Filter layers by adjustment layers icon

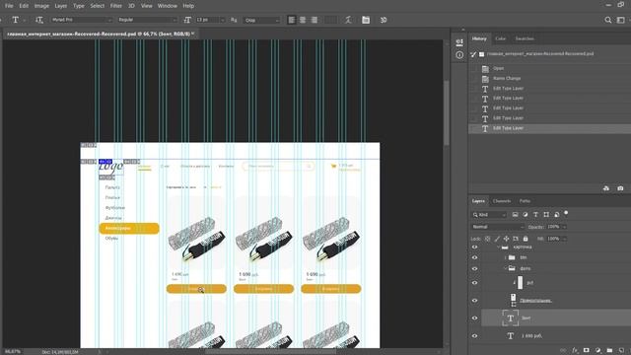(526, 215)
